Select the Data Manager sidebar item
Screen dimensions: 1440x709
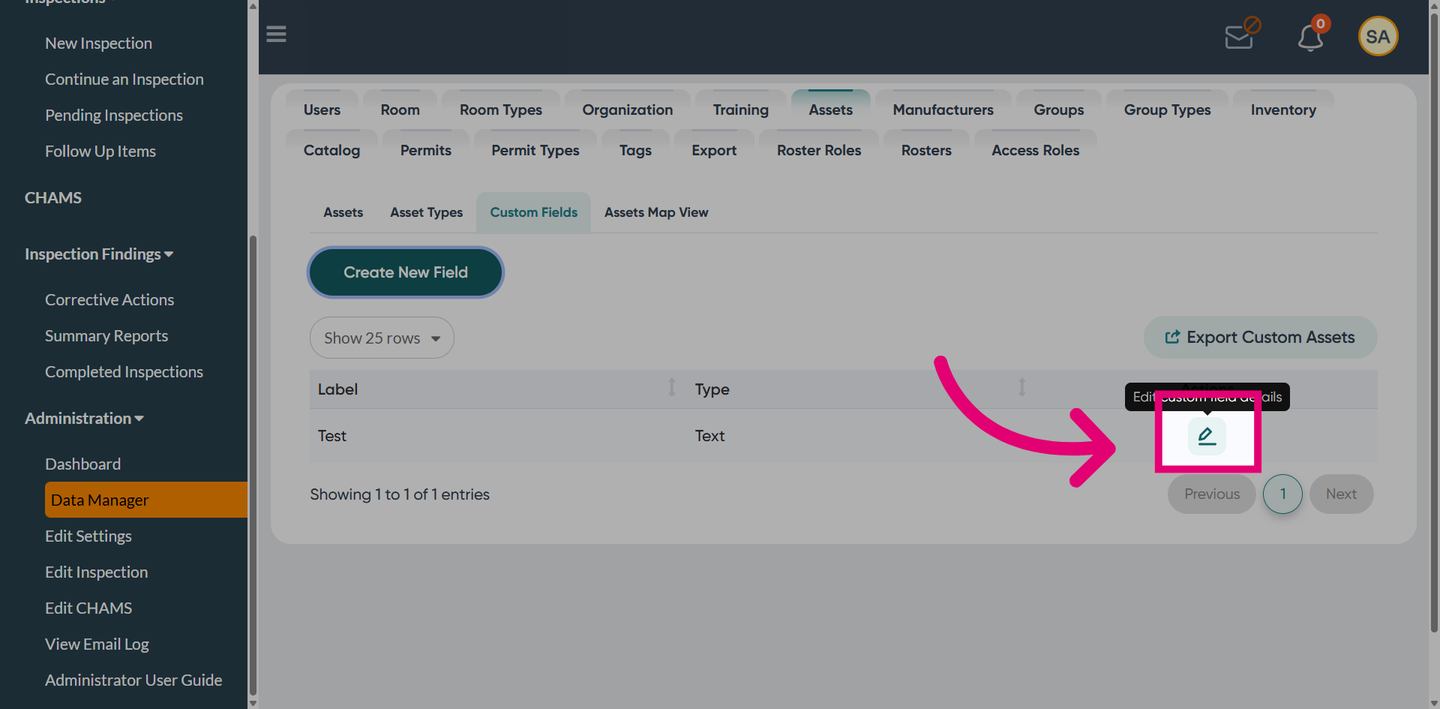click(x=146, y=500)
